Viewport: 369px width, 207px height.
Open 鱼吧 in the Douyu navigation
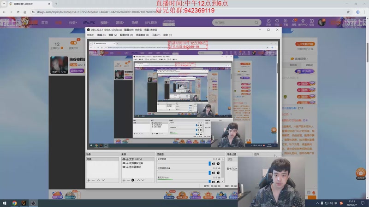pos(135,23)
